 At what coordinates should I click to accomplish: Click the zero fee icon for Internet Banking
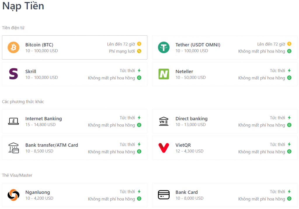tap(139, 125)
